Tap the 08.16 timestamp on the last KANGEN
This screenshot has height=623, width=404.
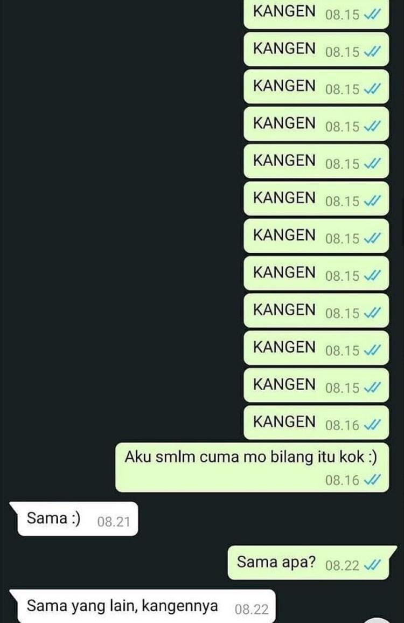(342, 425)
